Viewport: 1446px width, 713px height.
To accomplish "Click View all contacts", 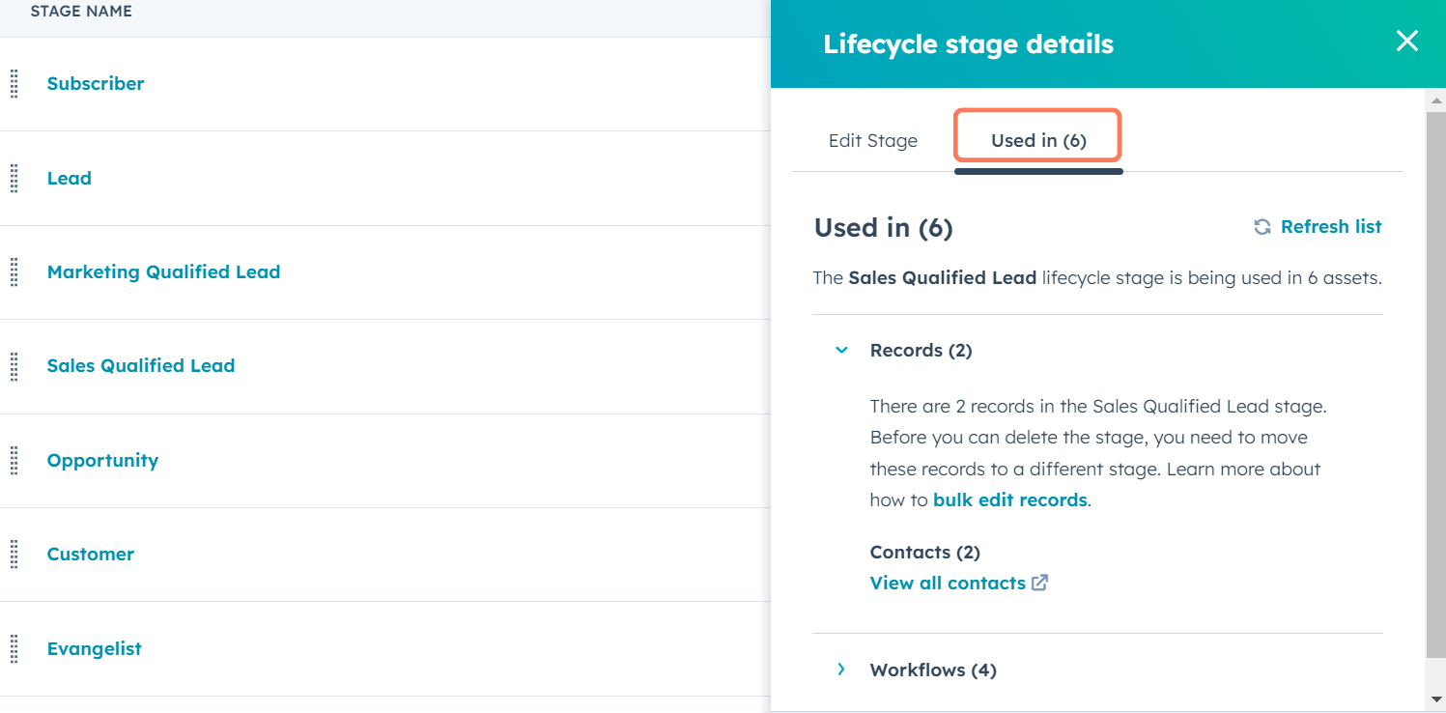I will 948,583.
